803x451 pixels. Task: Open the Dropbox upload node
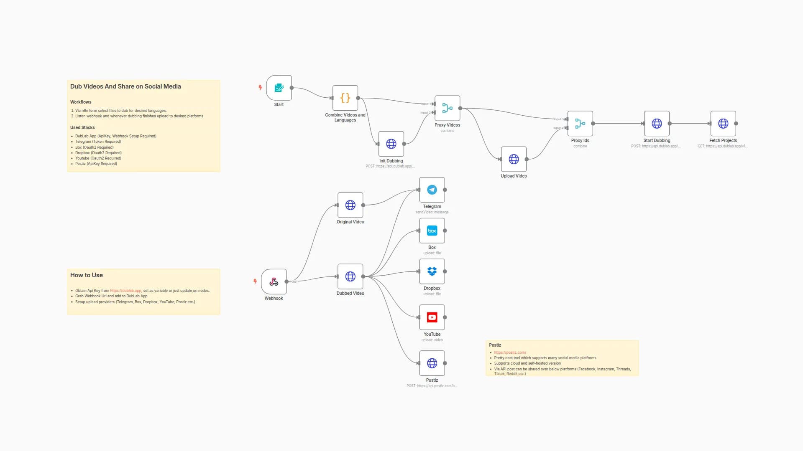coord(432,271)
